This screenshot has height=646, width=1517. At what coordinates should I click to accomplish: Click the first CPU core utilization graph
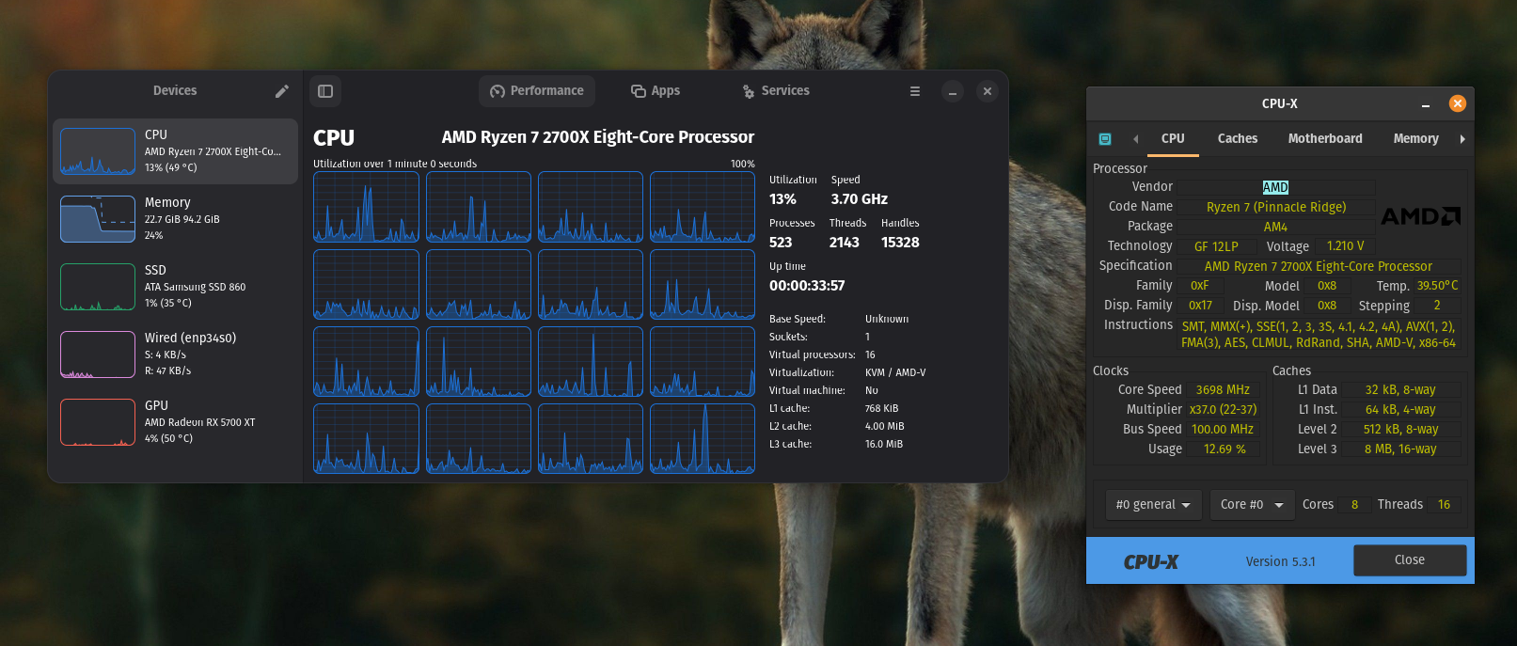[x=366, y=207]
